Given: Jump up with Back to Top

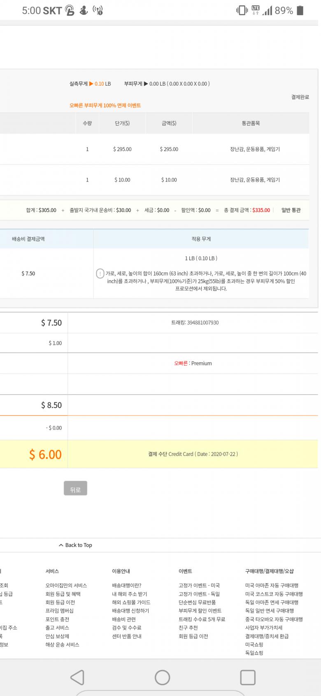Looking at the screenshot, I should [x=75, y=545].
